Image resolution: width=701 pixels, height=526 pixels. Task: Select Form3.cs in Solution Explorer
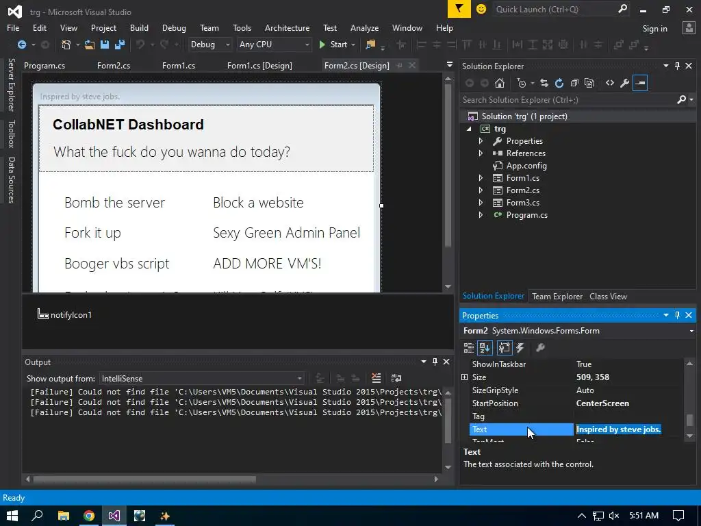[522, 203]
